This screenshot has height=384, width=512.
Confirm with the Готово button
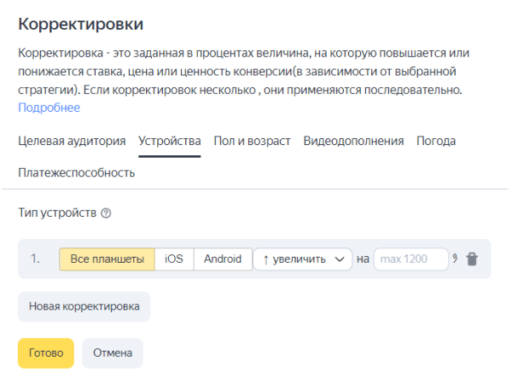coord(46,353)
